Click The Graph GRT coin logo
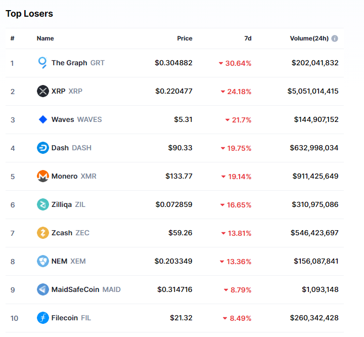The height and width of the screenshot is (337, 364). pos(43,63)
